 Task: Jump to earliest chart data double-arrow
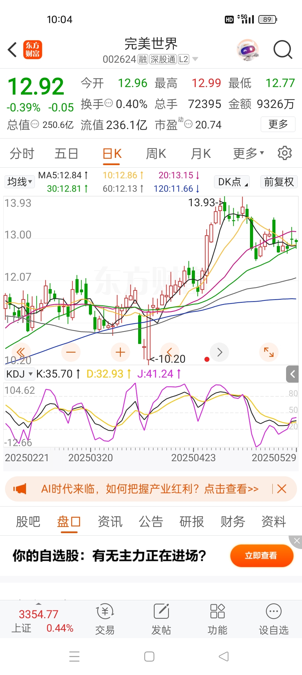click(21, 352)
